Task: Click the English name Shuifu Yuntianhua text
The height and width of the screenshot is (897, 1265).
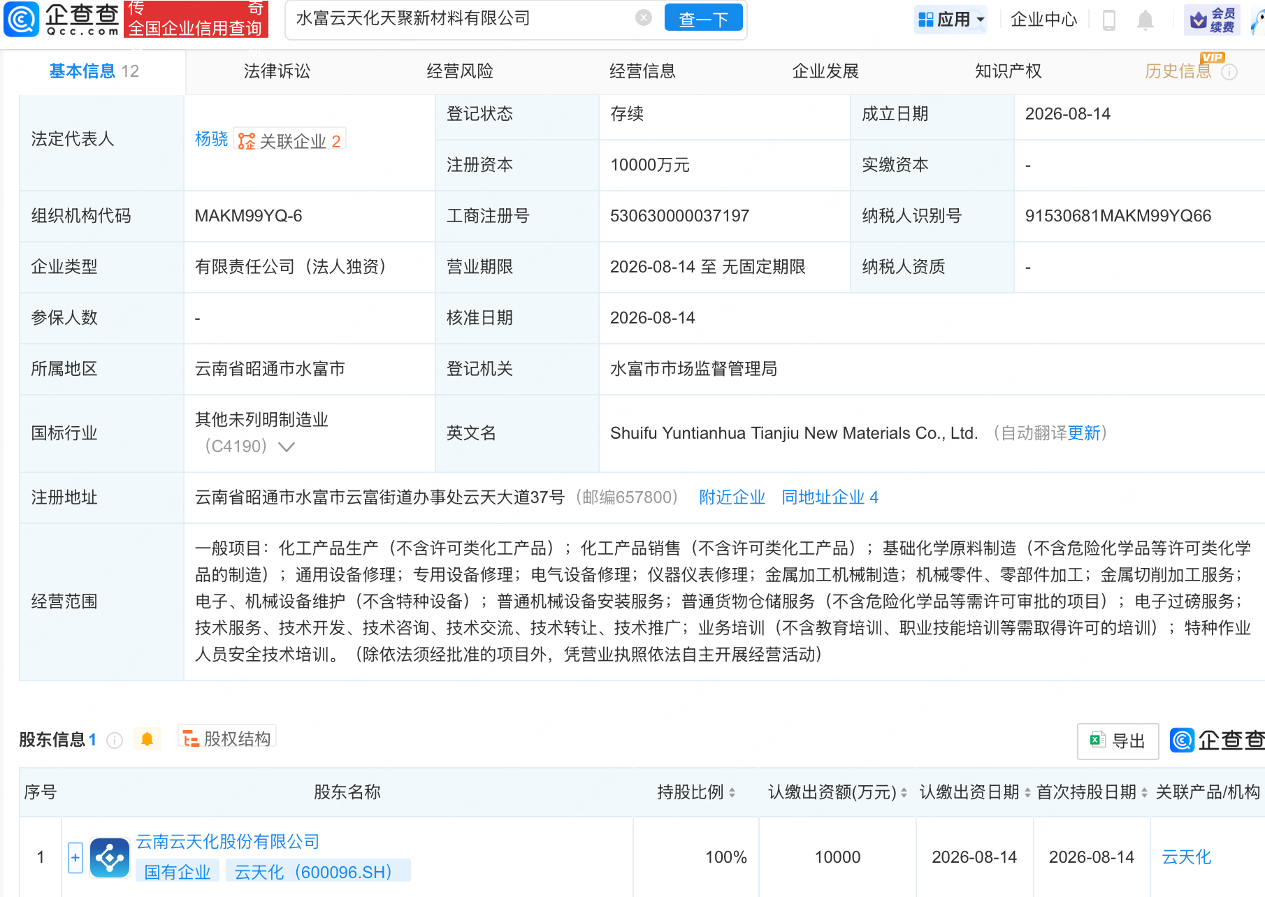Action: coord(794,433)
